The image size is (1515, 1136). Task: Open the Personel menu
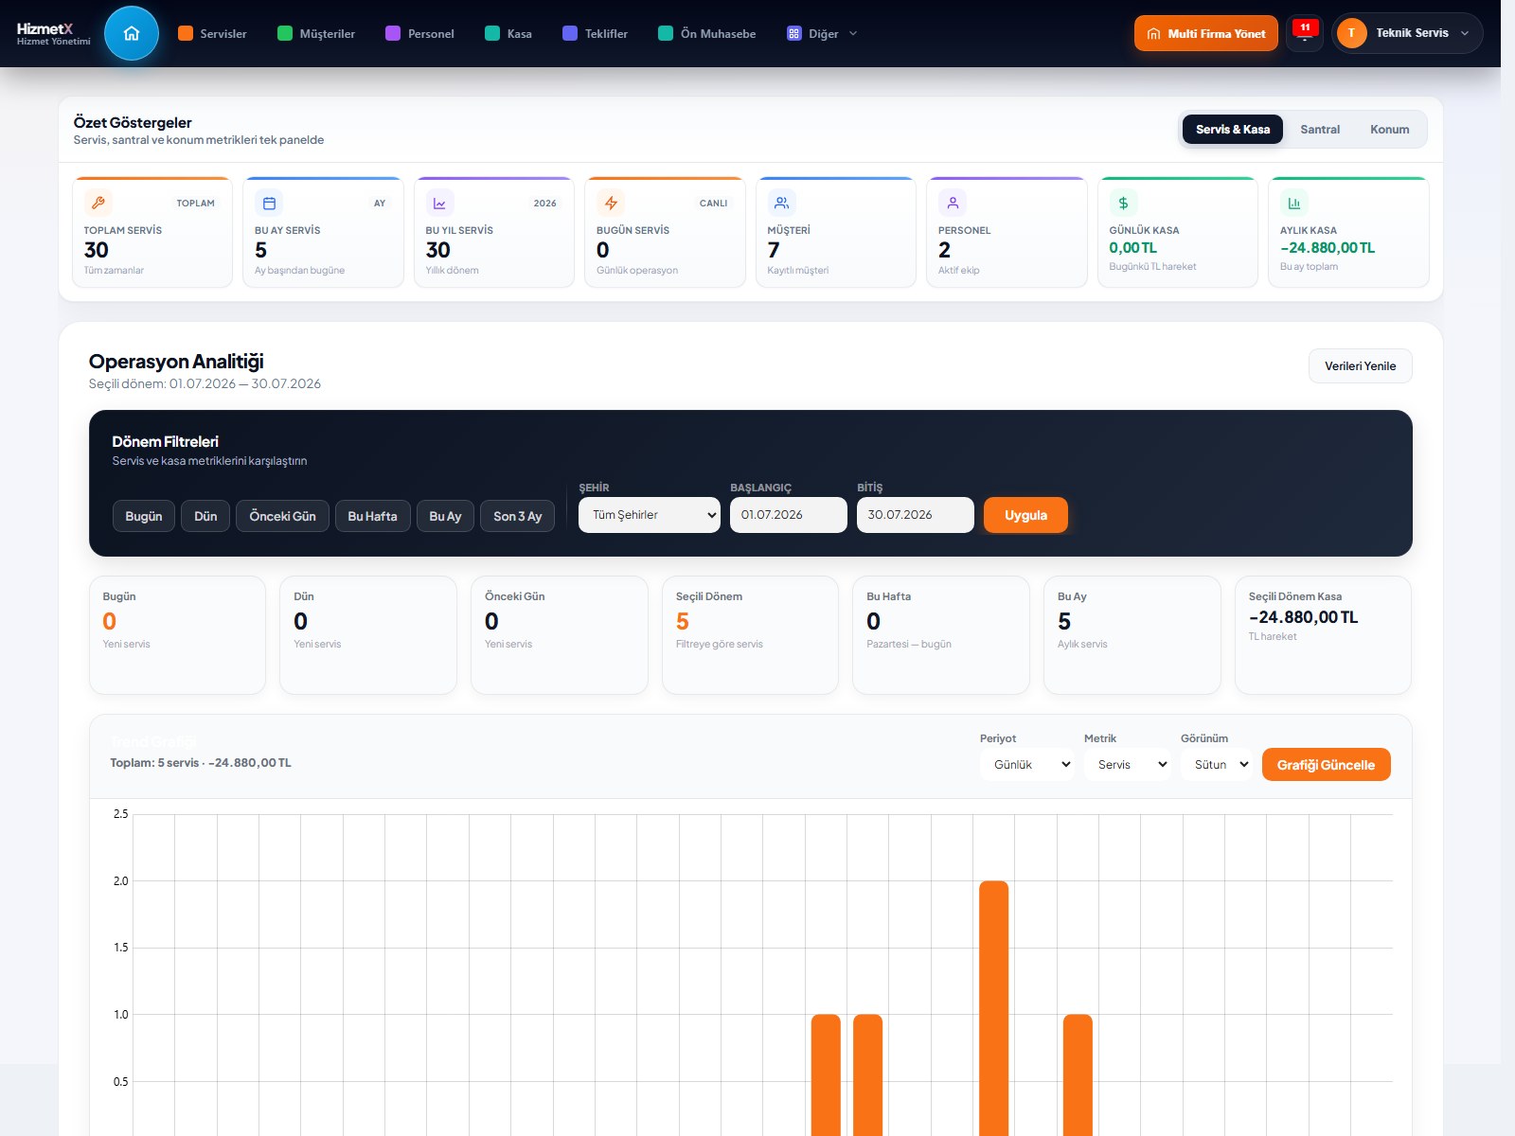(x=419, y=33)
